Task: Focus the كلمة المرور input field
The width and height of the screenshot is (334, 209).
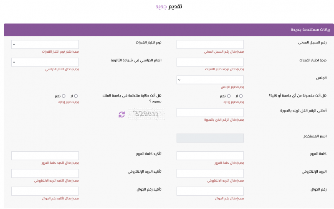Action: click(x=210, y=155)
